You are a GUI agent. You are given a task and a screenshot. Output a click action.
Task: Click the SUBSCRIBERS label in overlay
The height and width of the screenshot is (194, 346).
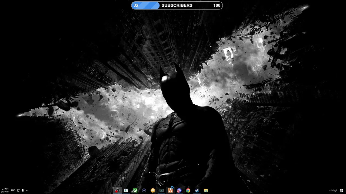177,5
